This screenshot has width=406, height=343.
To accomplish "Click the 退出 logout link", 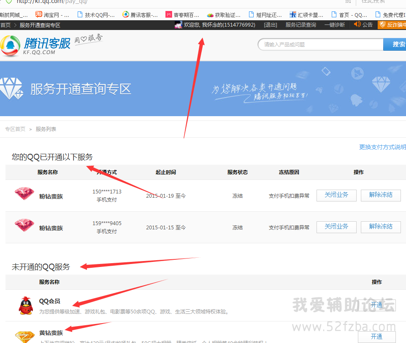I will click(x=270, y=25).
